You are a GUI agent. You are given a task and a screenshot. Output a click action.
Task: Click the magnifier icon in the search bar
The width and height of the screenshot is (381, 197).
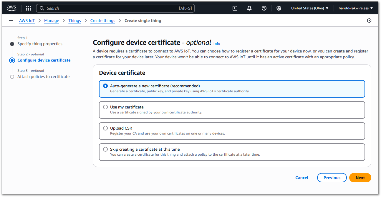(42, 8)
